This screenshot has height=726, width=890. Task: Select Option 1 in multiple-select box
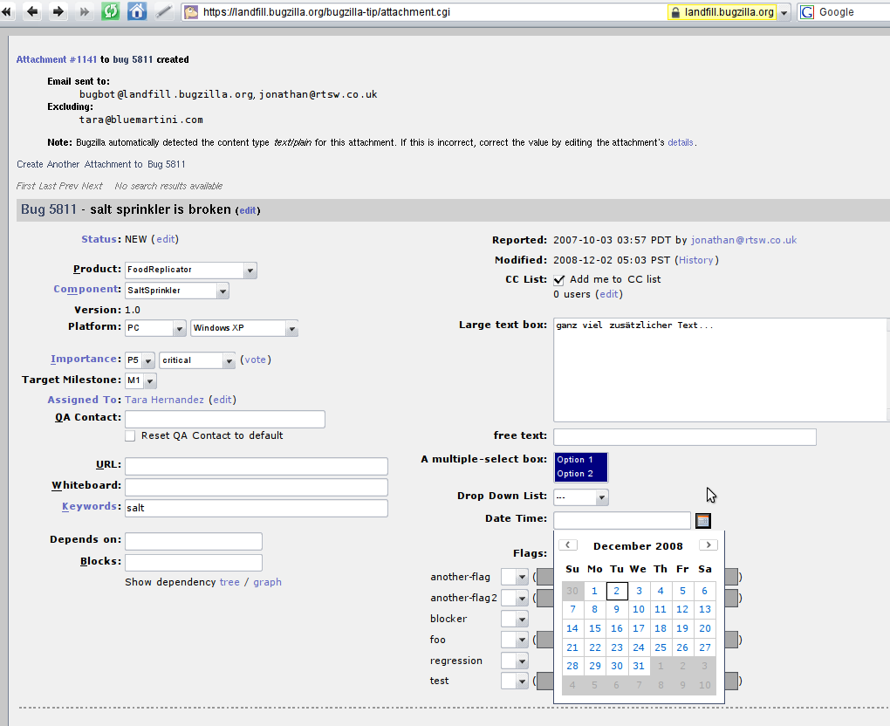[x=580, y=460]
